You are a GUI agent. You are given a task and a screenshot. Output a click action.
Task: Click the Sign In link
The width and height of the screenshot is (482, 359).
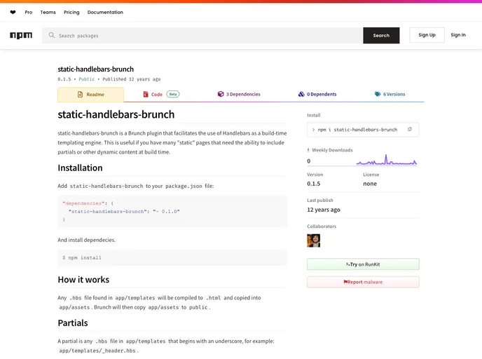458,35
